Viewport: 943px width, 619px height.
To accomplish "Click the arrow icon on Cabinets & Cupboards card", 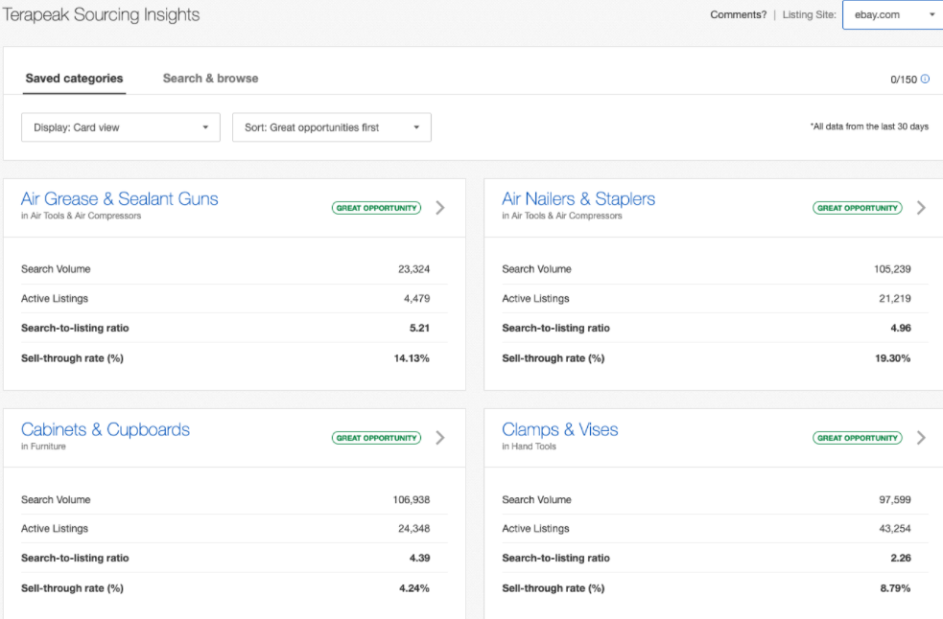I will tap(440, 438).
